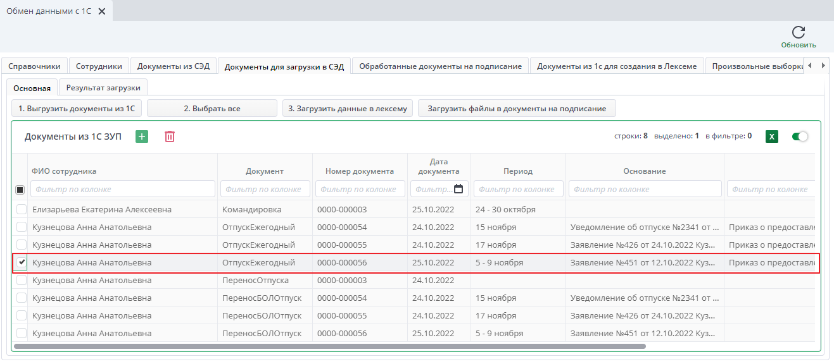
Task: Check the Елизарьева Екатерина Алексеевна row checkbox
Action: [22, 210]
